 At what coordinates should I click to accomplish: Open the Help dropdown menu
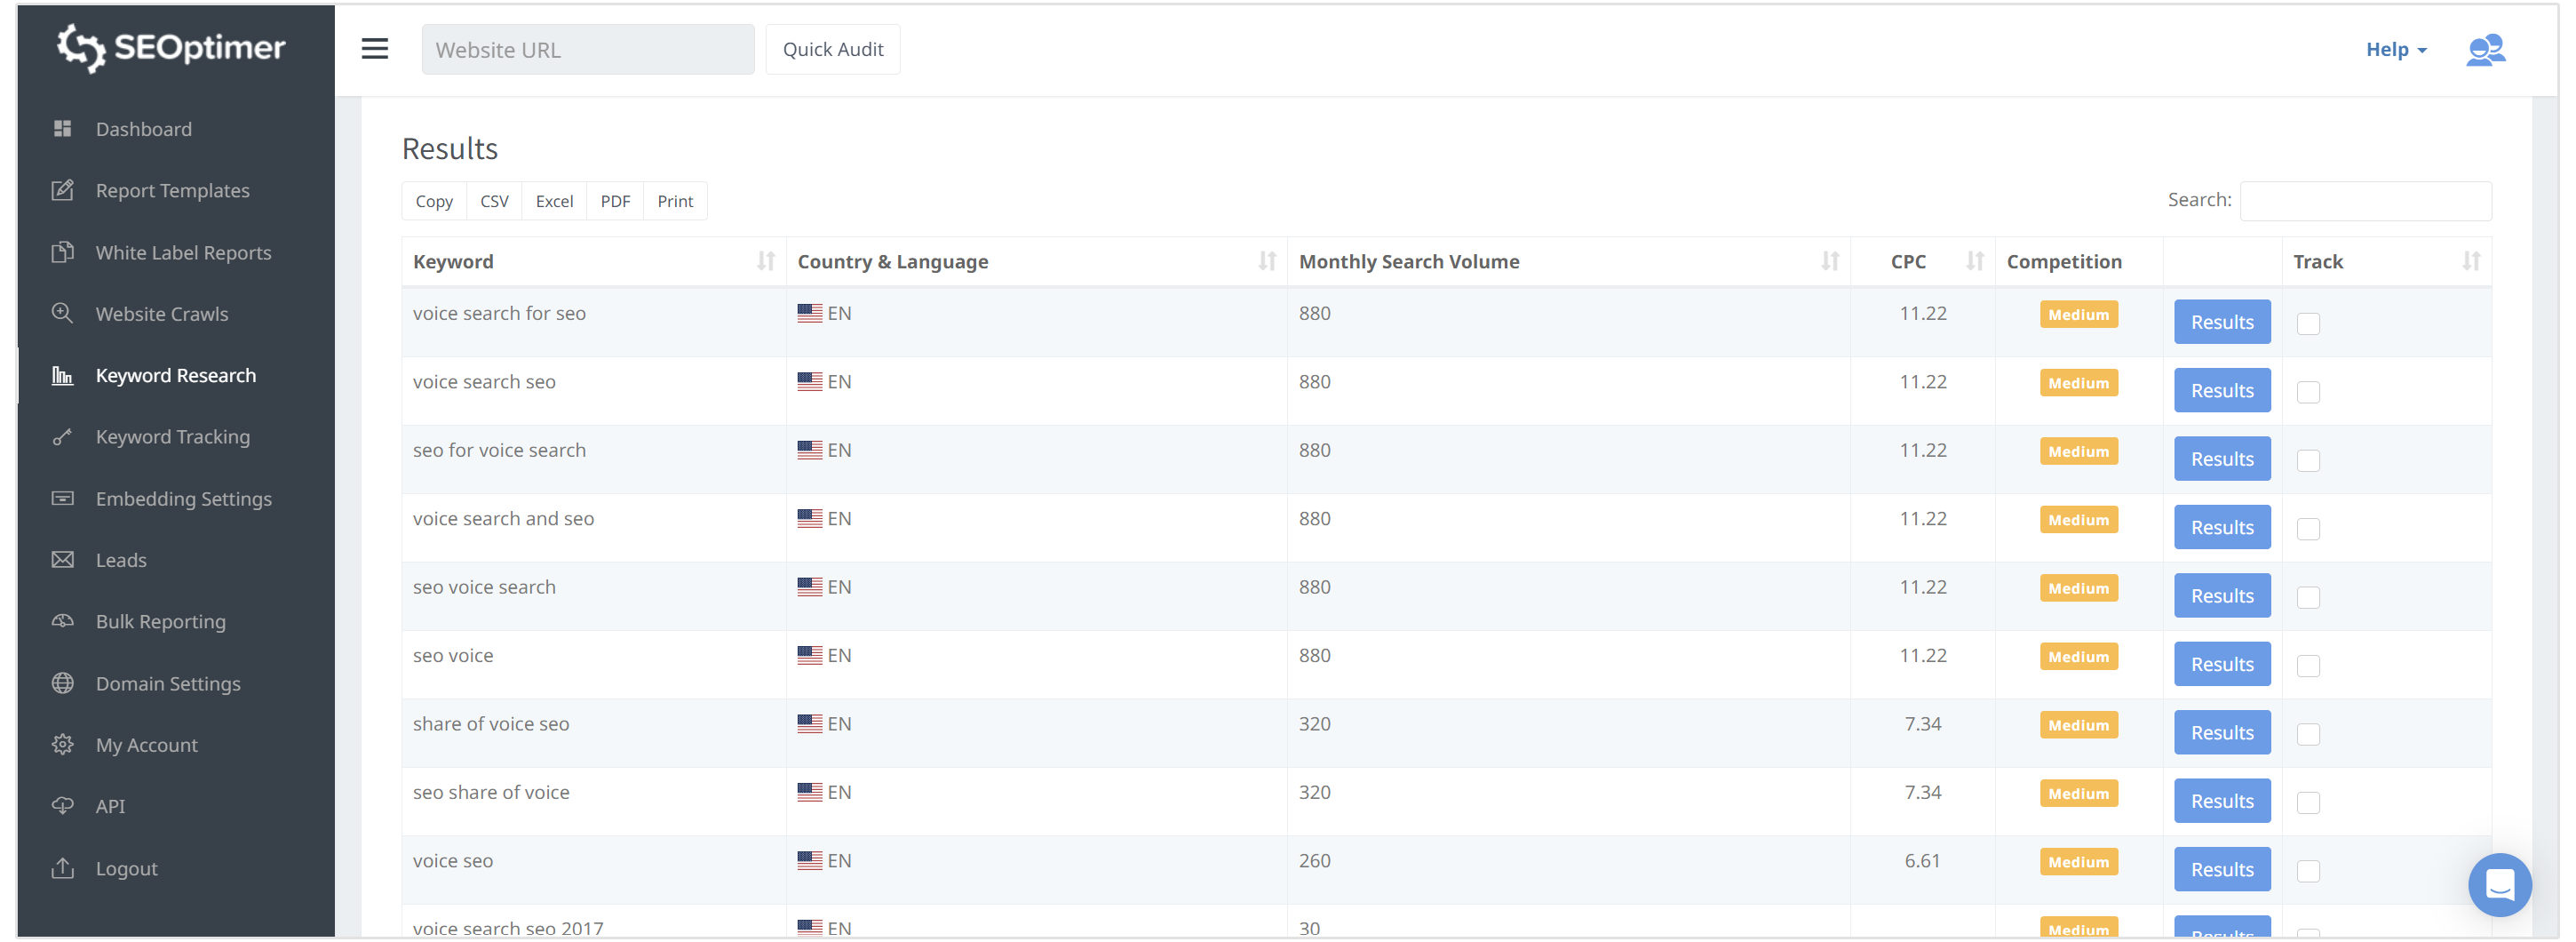tap(2395, 49)
